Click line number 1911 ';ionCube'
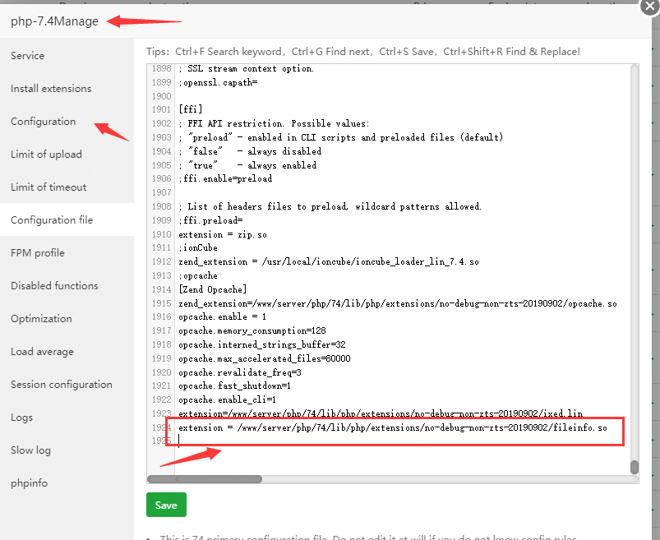Screen dimensions: 660x540 198,248
